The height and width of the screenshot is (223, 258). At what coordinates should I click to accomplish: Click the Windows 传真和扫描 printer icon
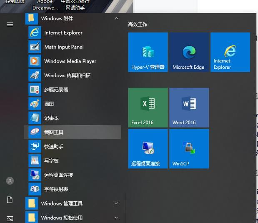[35, 75]
